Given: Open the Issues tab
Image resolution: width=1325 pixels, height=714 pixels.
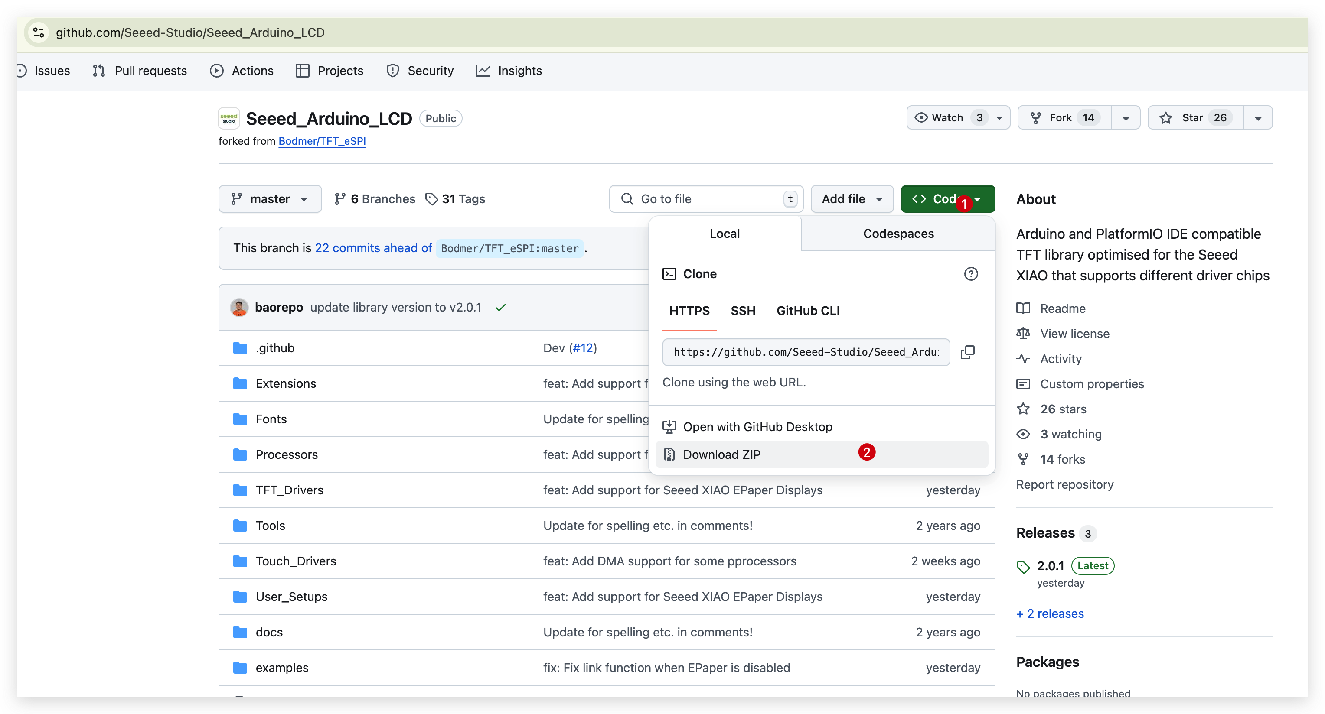Looking at the screenshot, I should [44, 71].
